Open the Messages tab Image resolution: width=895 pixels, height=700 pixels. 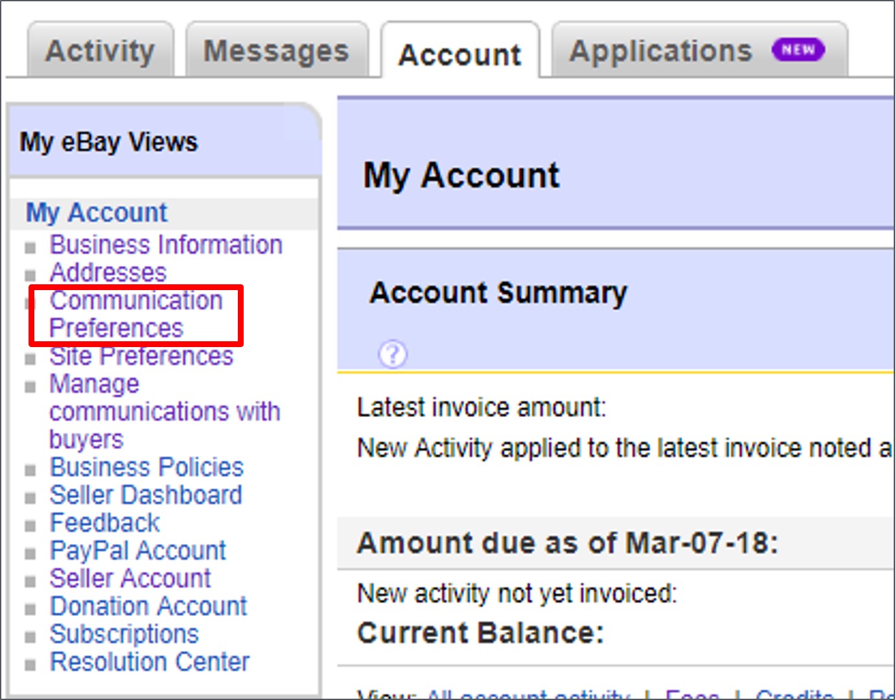point(277,51)
